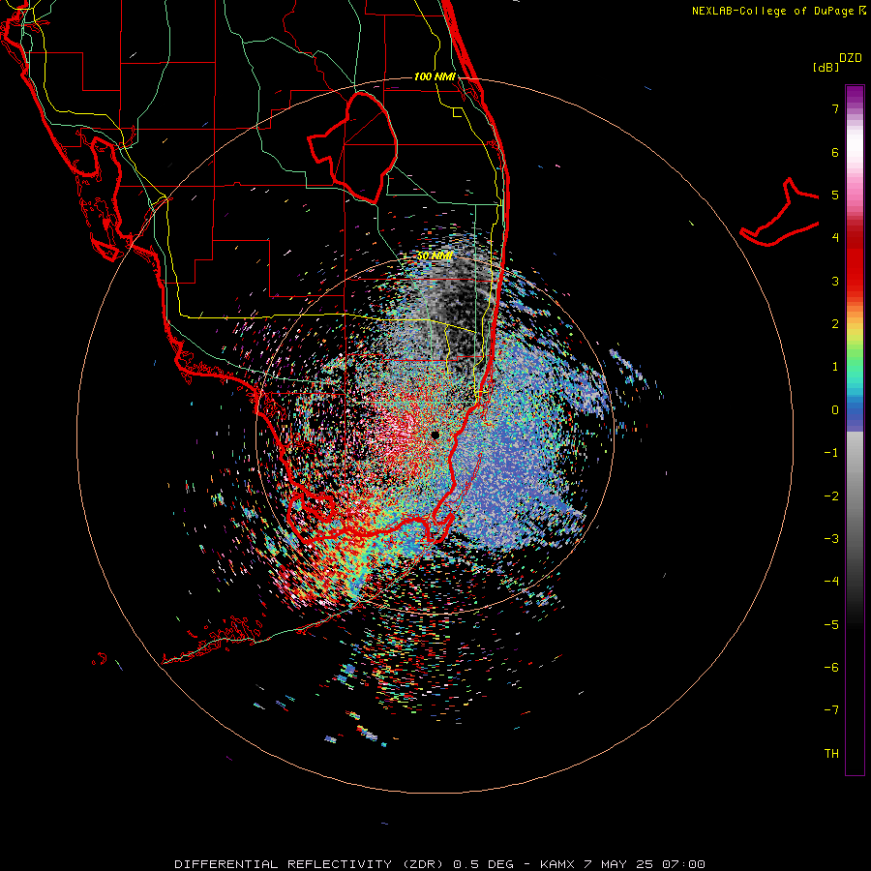This screenshot has height=871, width=871.
Task: Click the legend value -2
Action: (x=831, y=496)
